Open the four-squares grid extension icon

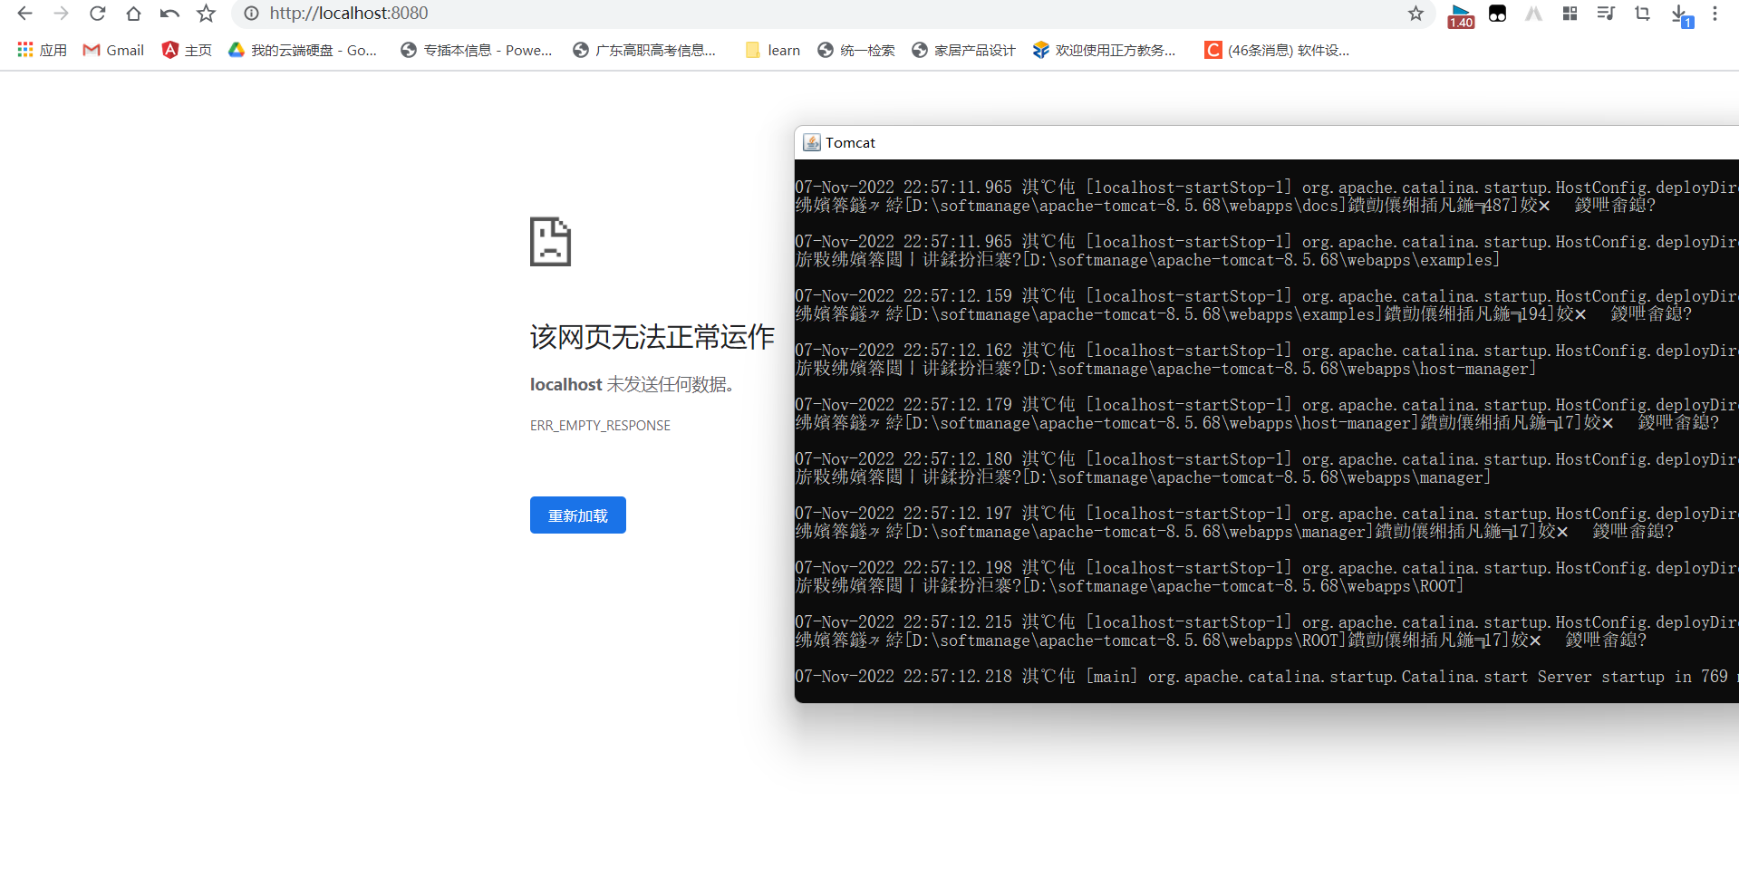click(1570, 14)
